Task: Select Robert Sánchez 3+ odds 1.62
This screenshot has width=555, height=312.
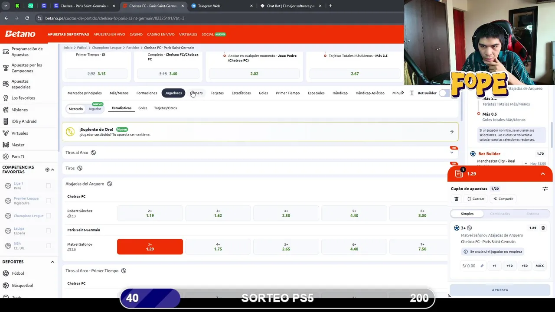Action: coord(218,213)
